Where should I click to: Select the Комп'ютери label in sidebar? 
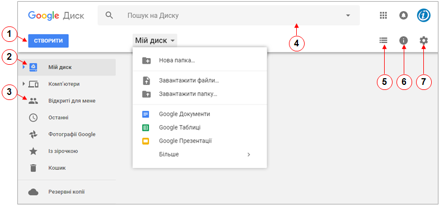click(x=64, y=84)
